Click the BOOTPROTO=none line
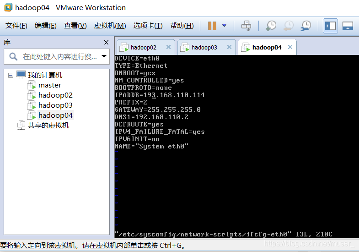Viewport: 359px width, 252px height. [143, 88]
